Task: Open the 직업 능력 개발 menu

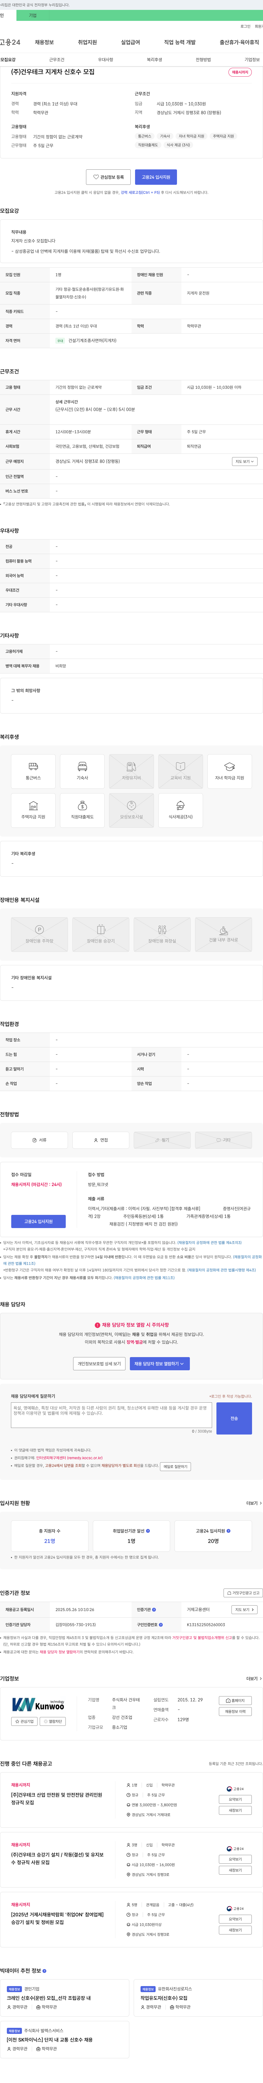Action: pyautogui.click(x=180, y=42)
